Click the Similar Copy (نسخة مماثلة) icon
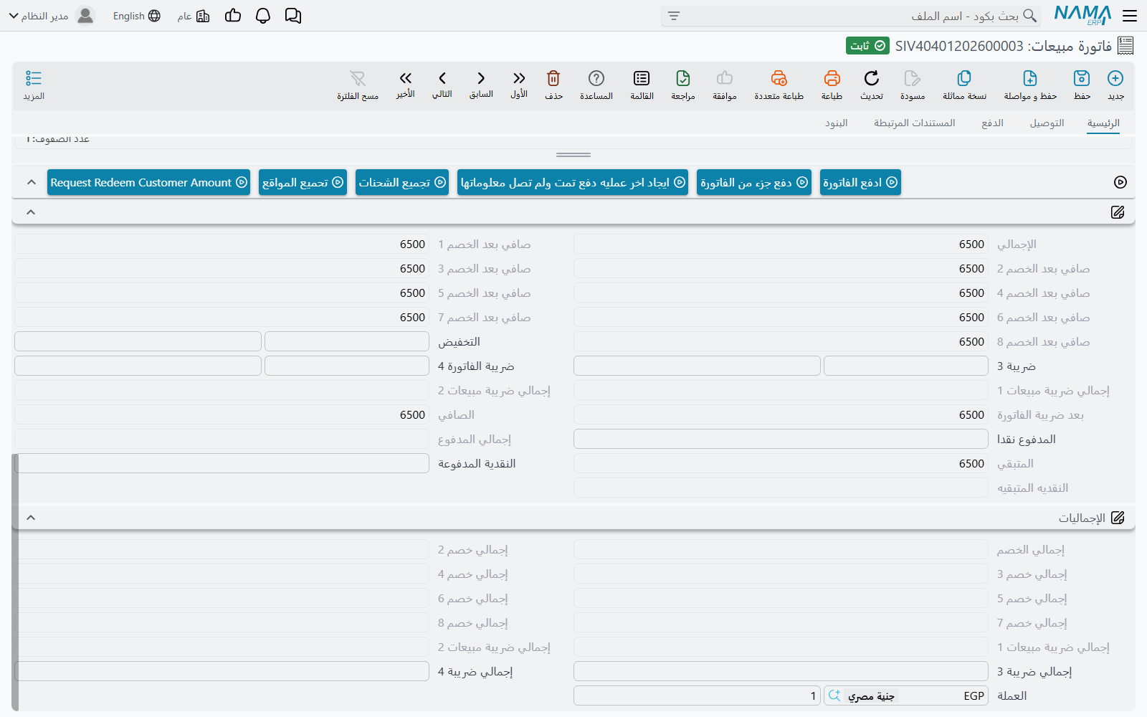This screenshot has height=717, width=1147. tap(964, 78)
